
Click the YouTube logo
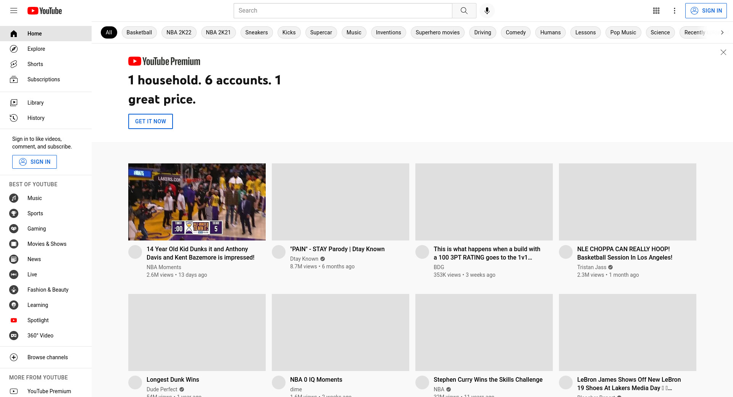45,11
